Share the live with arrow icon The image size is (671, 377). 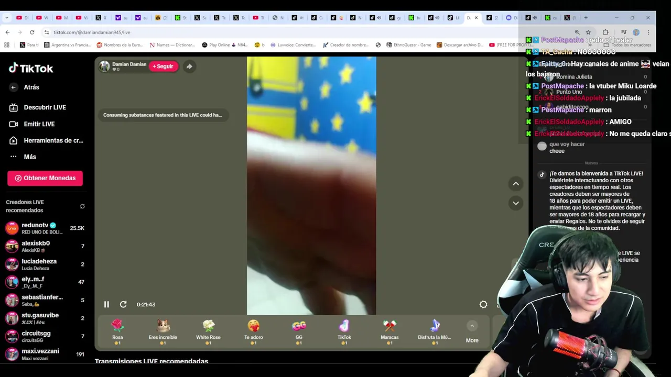click(189, 66)
